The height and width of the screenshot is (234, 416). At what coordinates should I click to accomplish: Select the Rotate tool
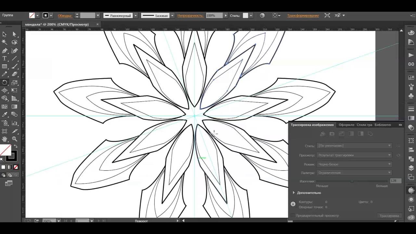click(x=5, y=83)
